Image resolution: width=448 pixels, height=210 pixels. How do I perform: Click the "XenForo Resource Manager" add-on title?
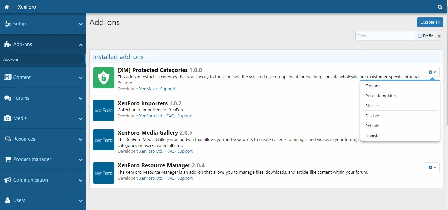154,165
